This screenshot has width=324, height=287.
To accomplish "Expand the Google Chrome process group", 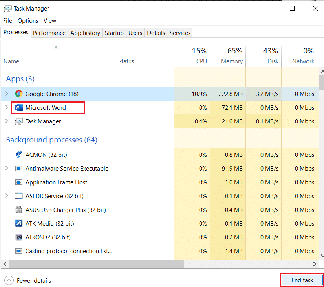I will click(x=6, y=94).
